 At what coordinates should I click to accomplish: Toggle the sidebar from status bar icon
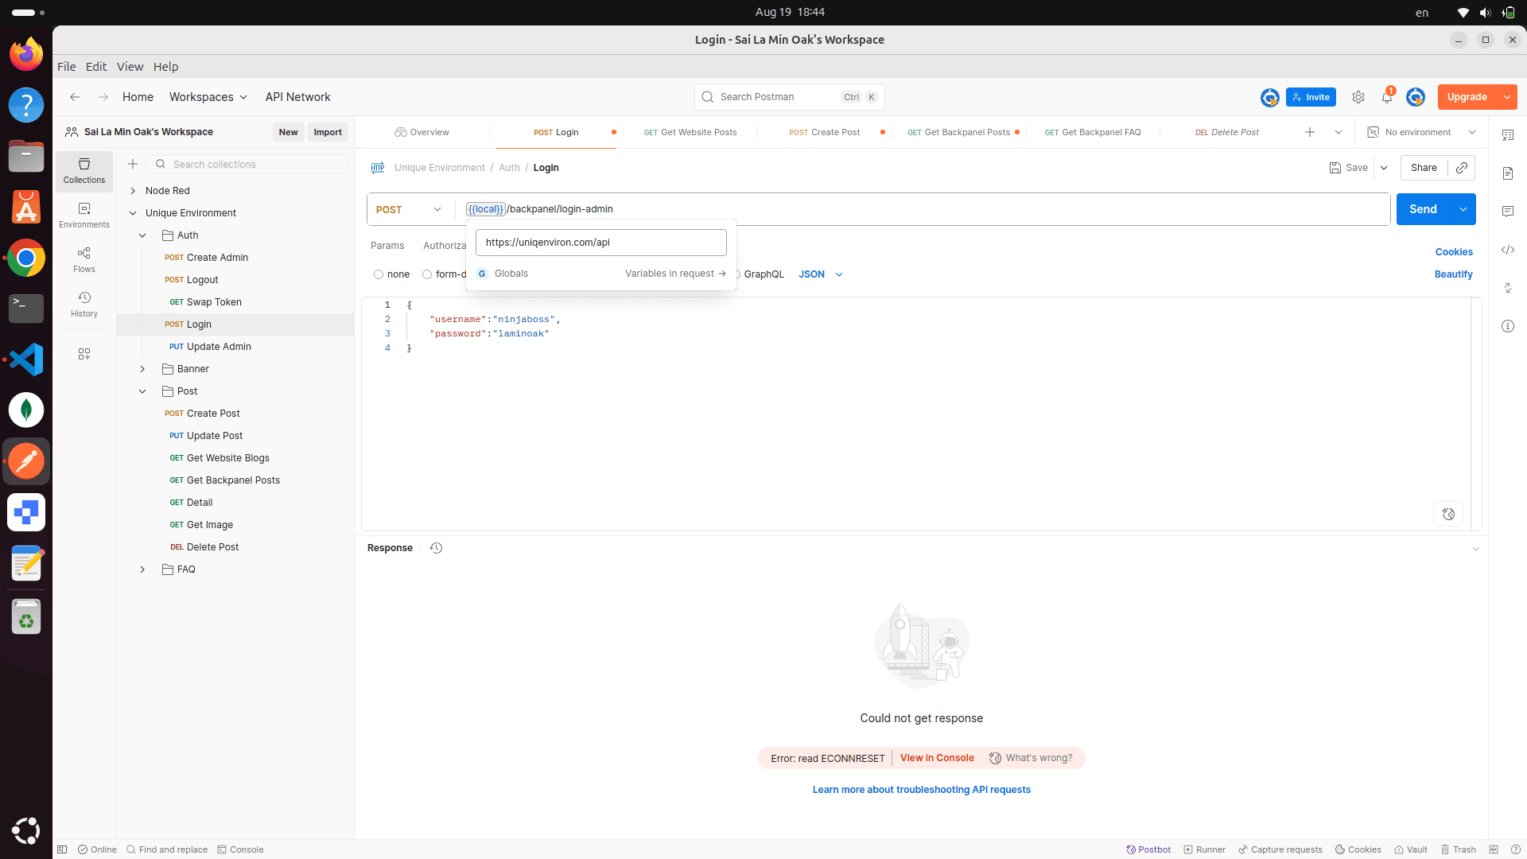click(62, 849)
